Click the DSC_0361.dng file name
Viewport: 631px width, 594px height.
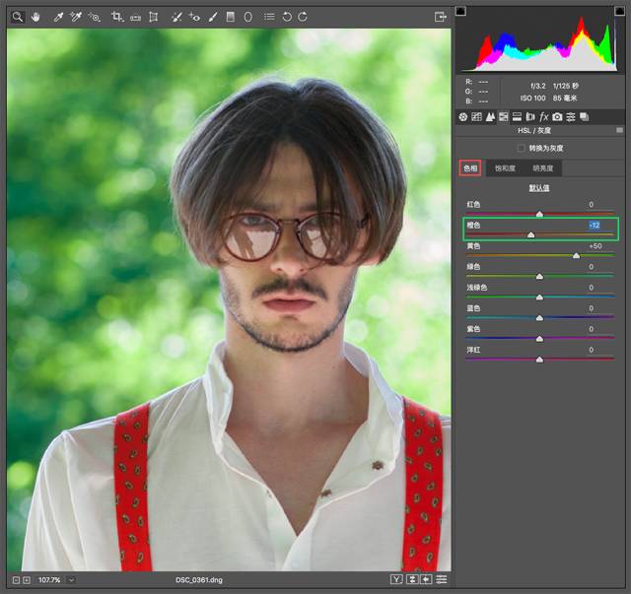coord(199,580)
